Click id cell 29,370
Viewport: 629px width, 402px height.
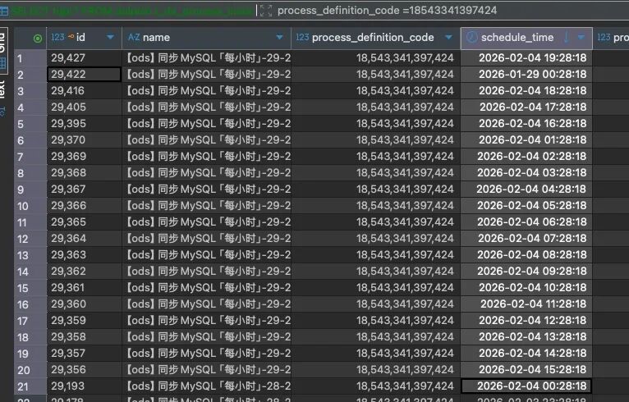pos(84,140)
